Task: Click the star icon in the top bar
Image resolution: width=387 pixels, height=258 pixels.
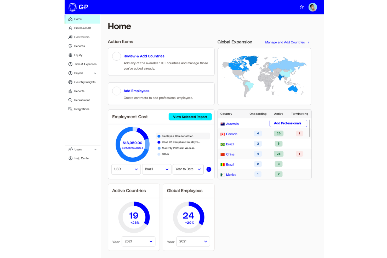Action: tap(302, 7)
